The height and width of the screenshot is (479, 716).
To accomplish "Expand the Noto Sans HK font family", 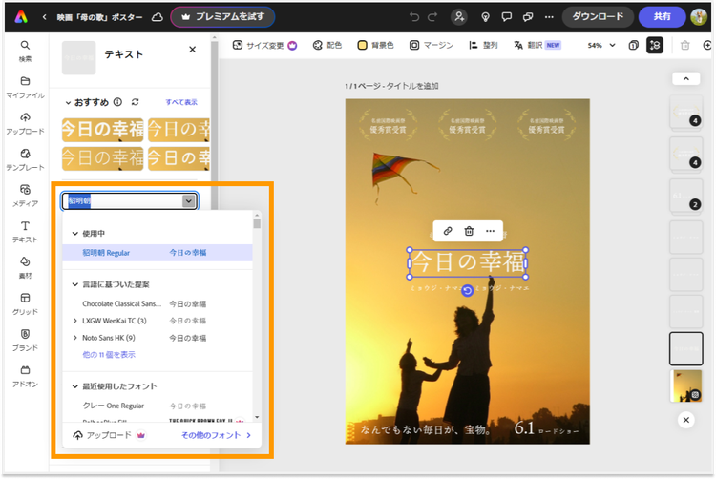I will [x=74, y=338].
